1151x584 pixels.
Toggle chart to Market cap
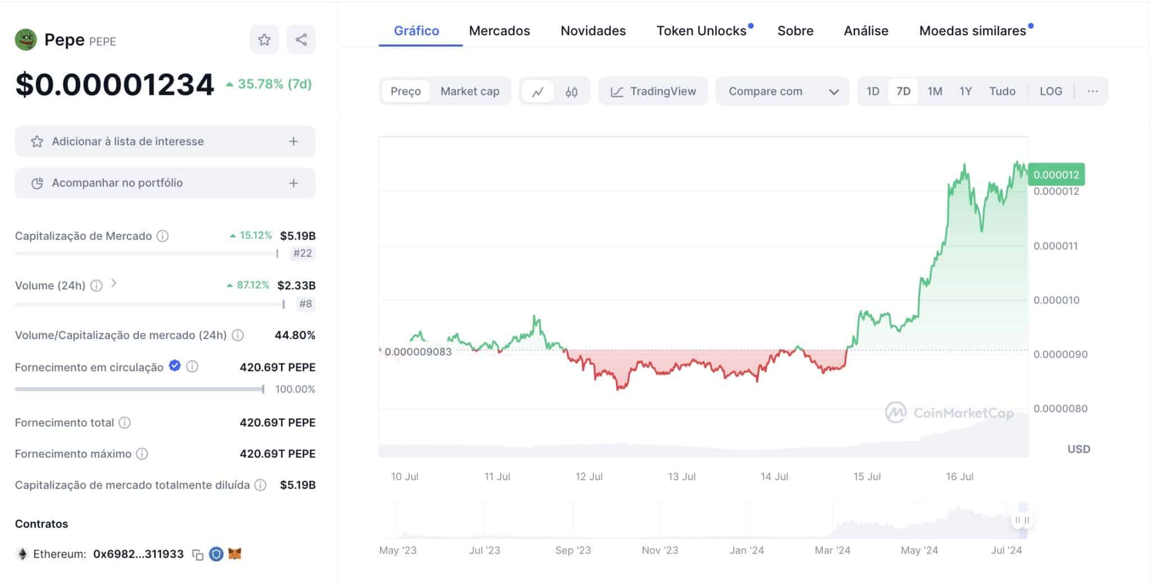click(470, 92)
